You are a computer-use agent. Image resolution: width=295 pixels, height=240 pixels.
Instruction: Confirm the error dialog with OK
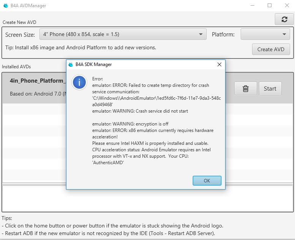click(207, 180)
